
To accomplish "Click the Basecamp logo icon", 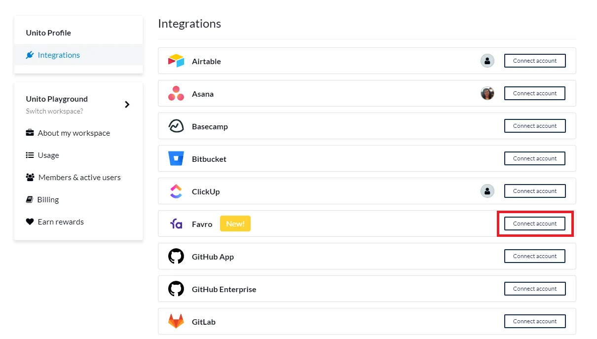I will coord(176,126).
